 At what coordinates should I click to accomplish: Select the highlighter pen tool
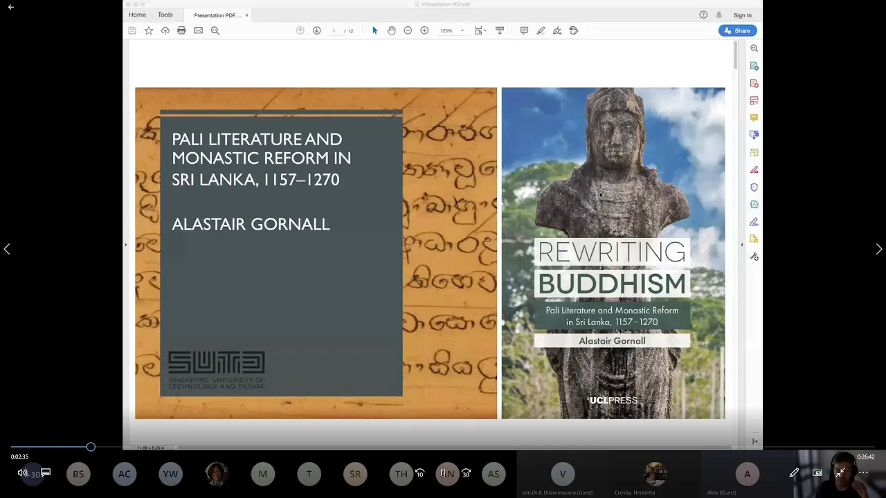pyautogui.click(x=541, y=30)
